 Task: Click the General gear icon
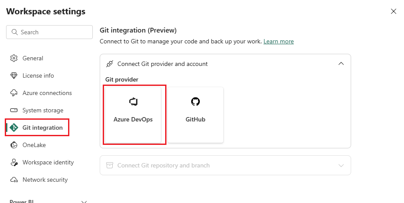(14, 58)
